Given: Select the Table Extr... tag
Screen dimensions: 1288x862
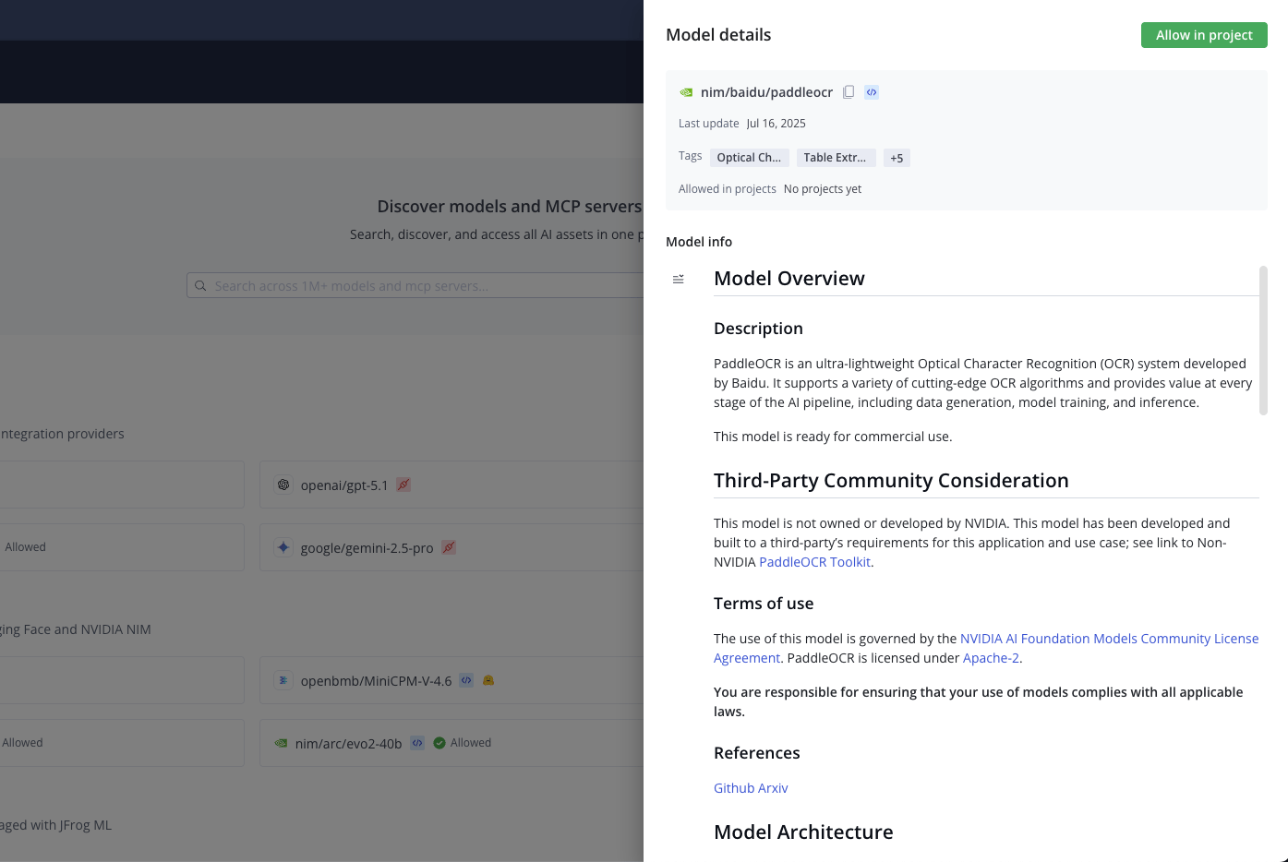Looking at the screenshot, I should (836, 158).
